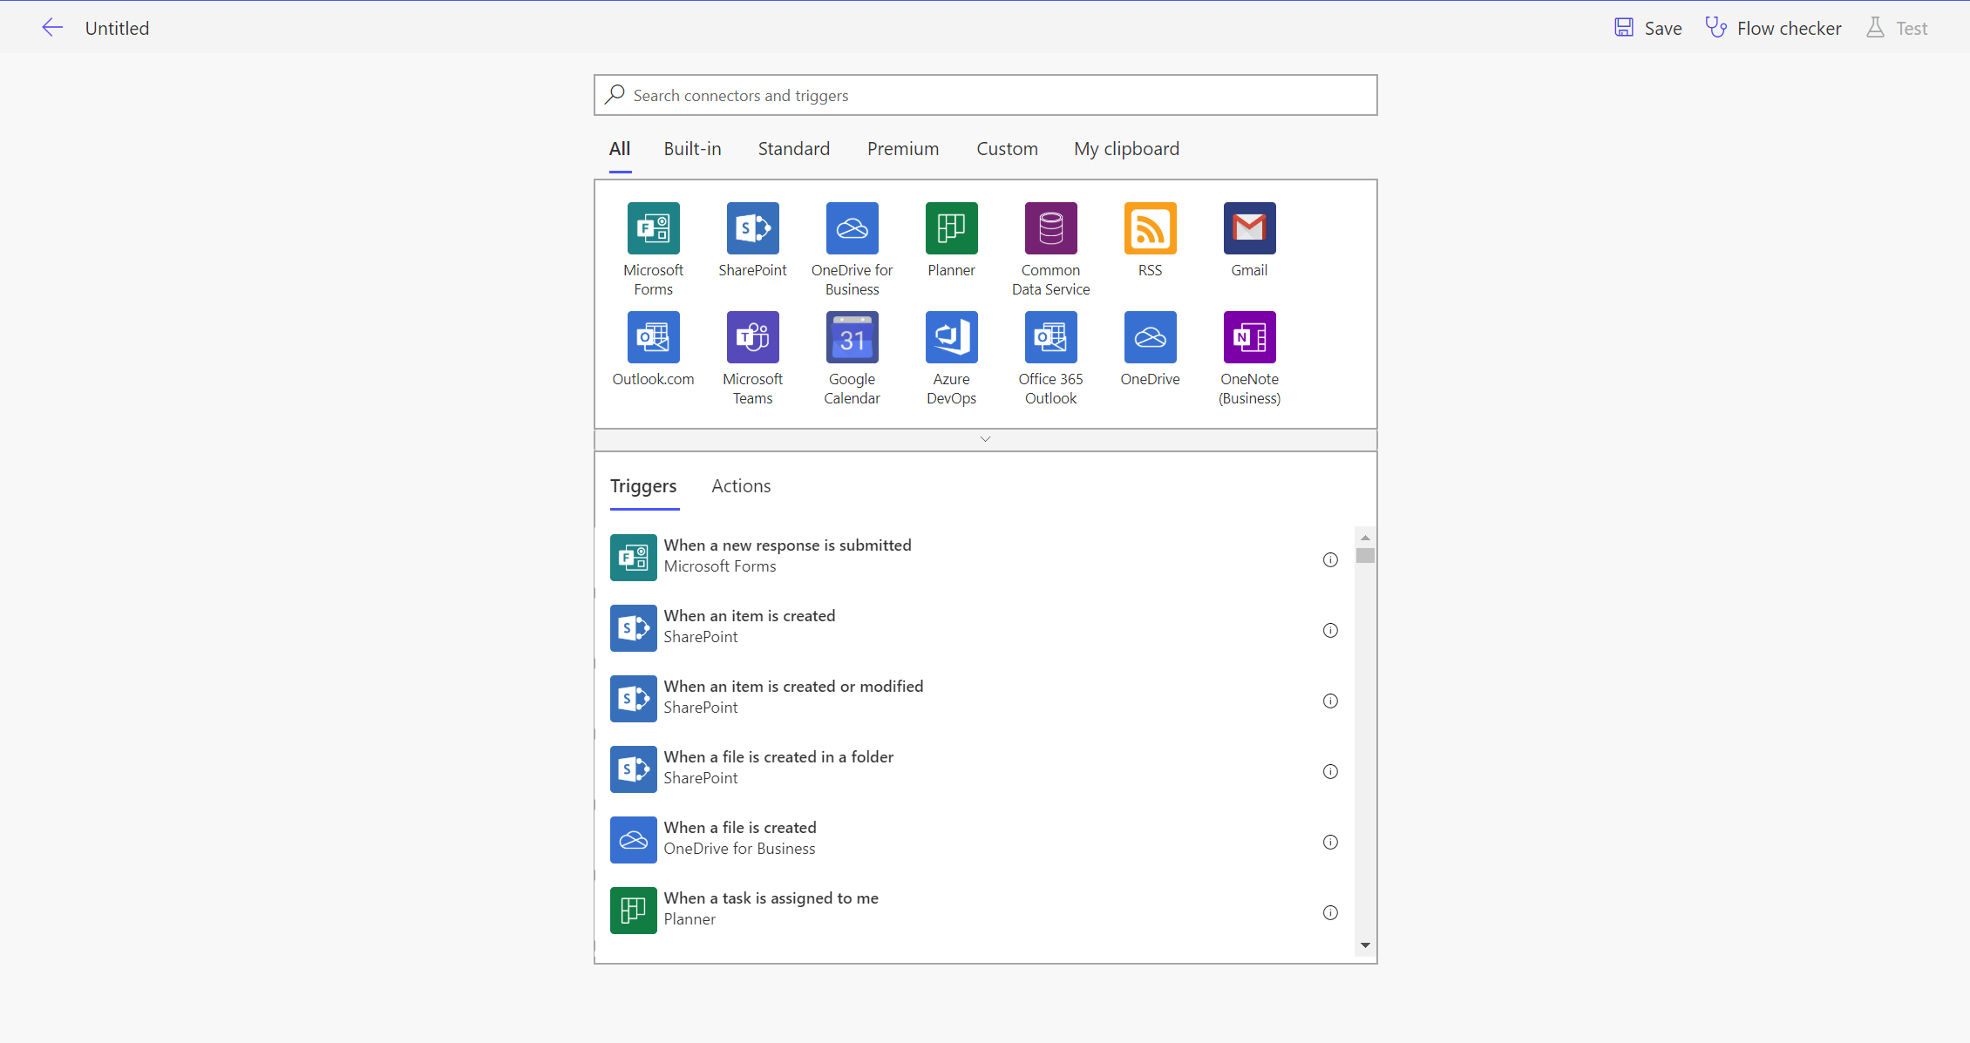1970x1043 pixels.
Task: Switch to the Built-in tab
Action: click(x=692, y=149)
